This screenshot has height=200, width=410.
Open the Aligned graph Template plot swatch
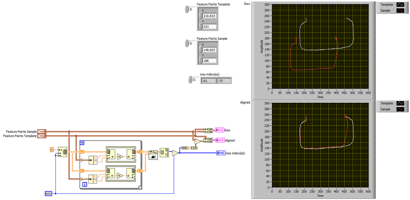401,103
